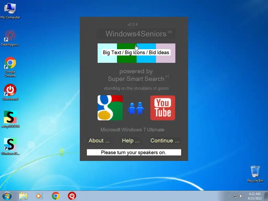Click the Help ... button
The height and width of the screenshot is (201, 268).
click(x=131, y=141)
